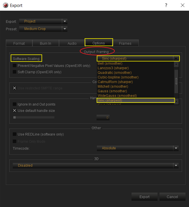Enable Prevent Negative Pixel Values checkbox
This screenshot has width=189, height=207.
(15, 66)
